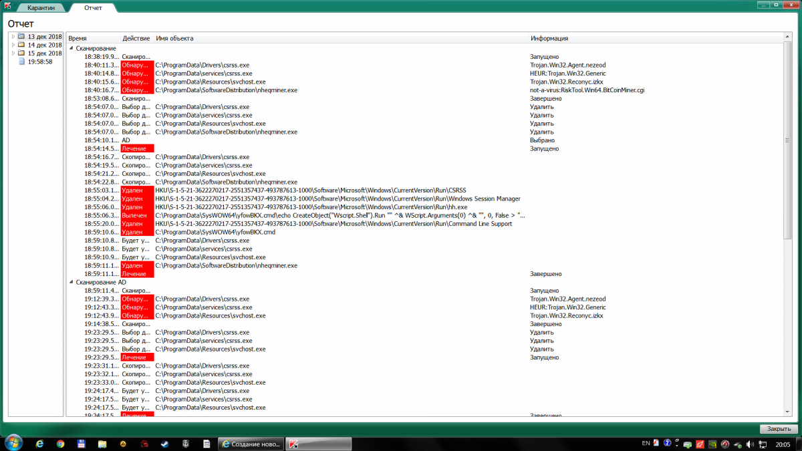Select the 13 дек 2018 folder icon
Image resolution: width=802 pixels, height=451 pixels.
21,36
